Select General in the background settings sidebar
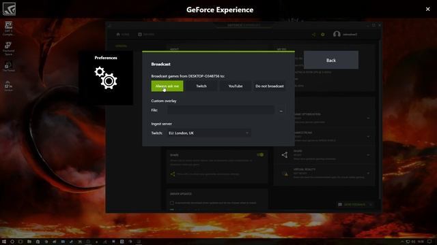Viewport: 437px width, 245px height. coord(122,46)
